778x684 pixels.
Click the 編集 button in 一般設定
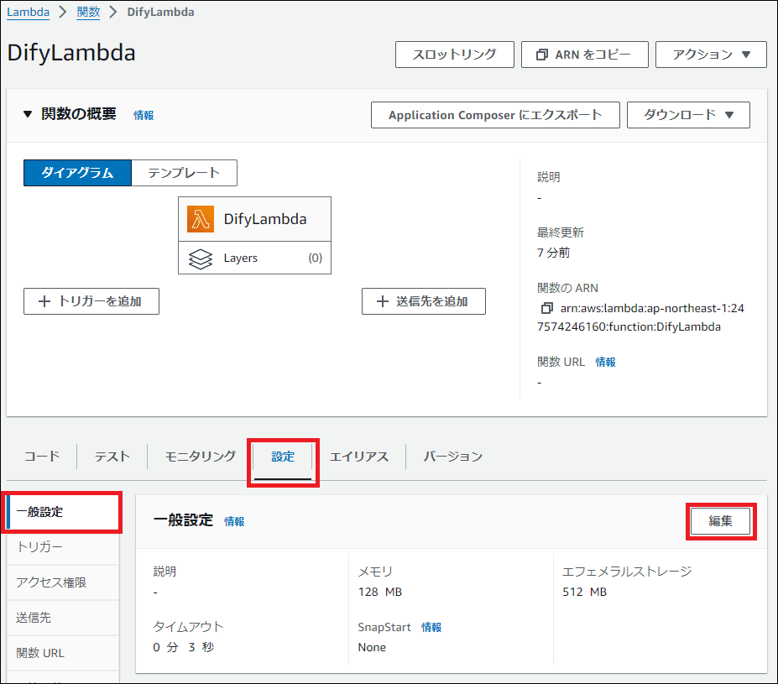tap(720, 521)
